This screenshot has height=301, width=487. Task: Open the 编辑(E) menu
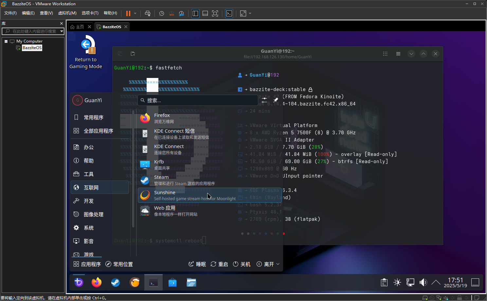click(28, 13)
